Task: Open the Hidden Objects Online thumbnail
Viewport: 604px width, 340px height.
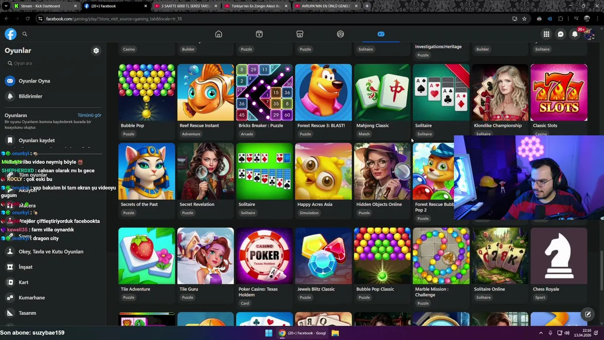Action: tap(382, 171)
